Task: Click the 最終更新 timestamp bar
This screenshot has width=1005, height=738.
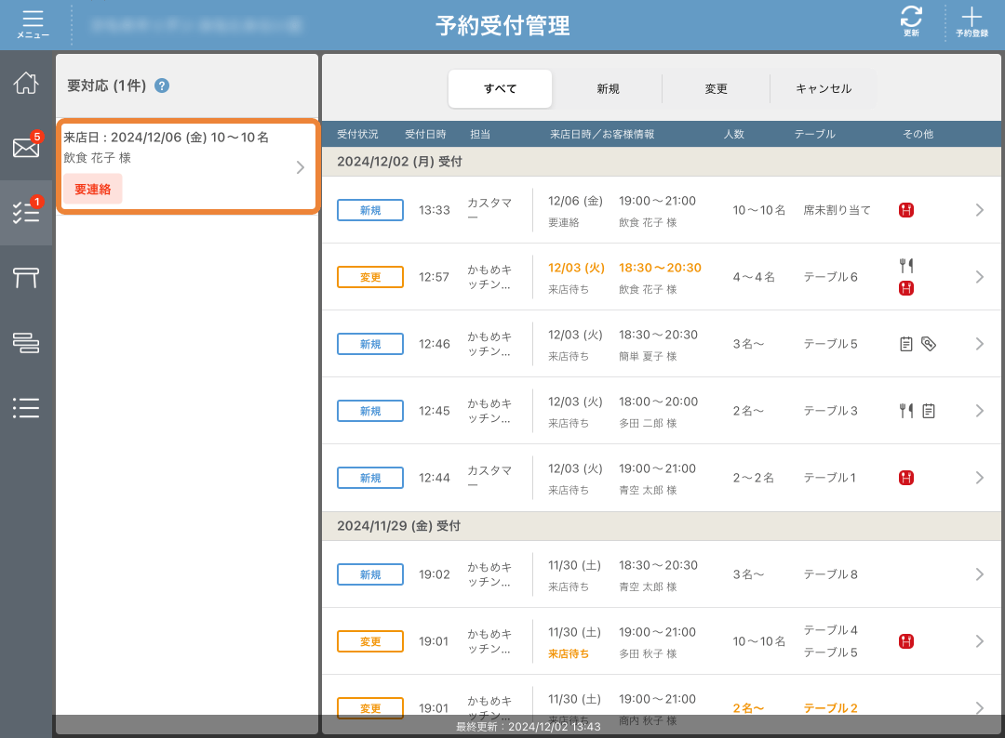Action: click(x=529, y=727)
